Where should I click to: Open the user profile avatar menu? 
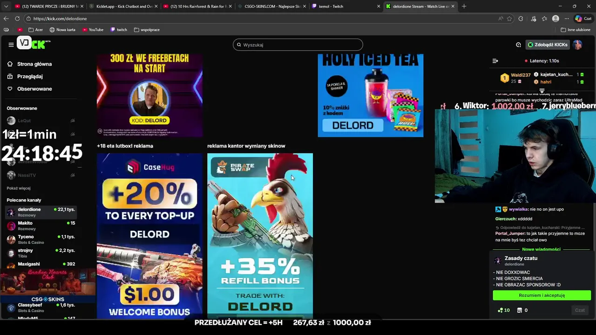coord(578,45)
